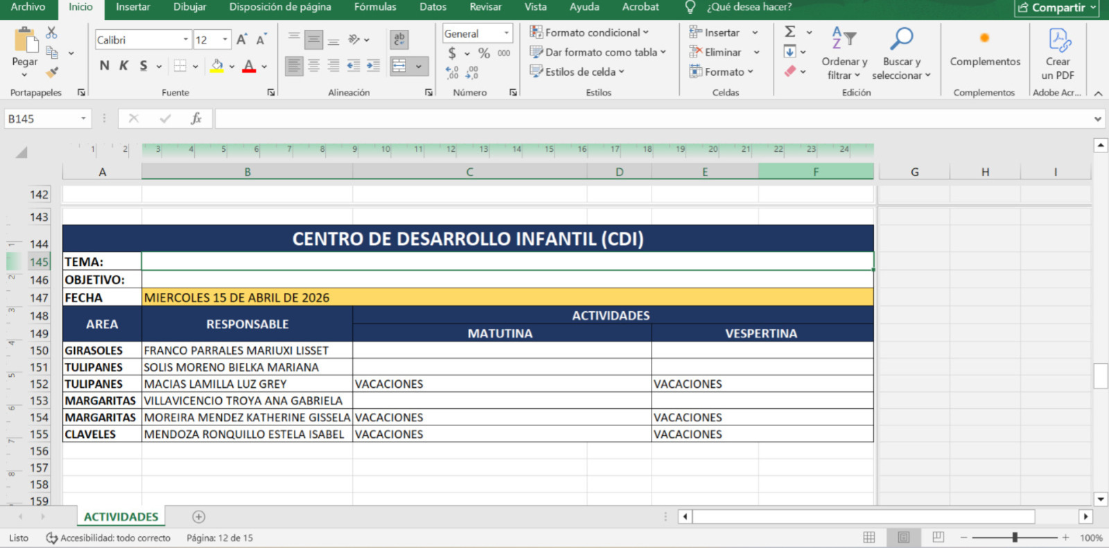Click the Cut scissors icon
This screenshot has width=1109, height=548.
coord(51,33)
